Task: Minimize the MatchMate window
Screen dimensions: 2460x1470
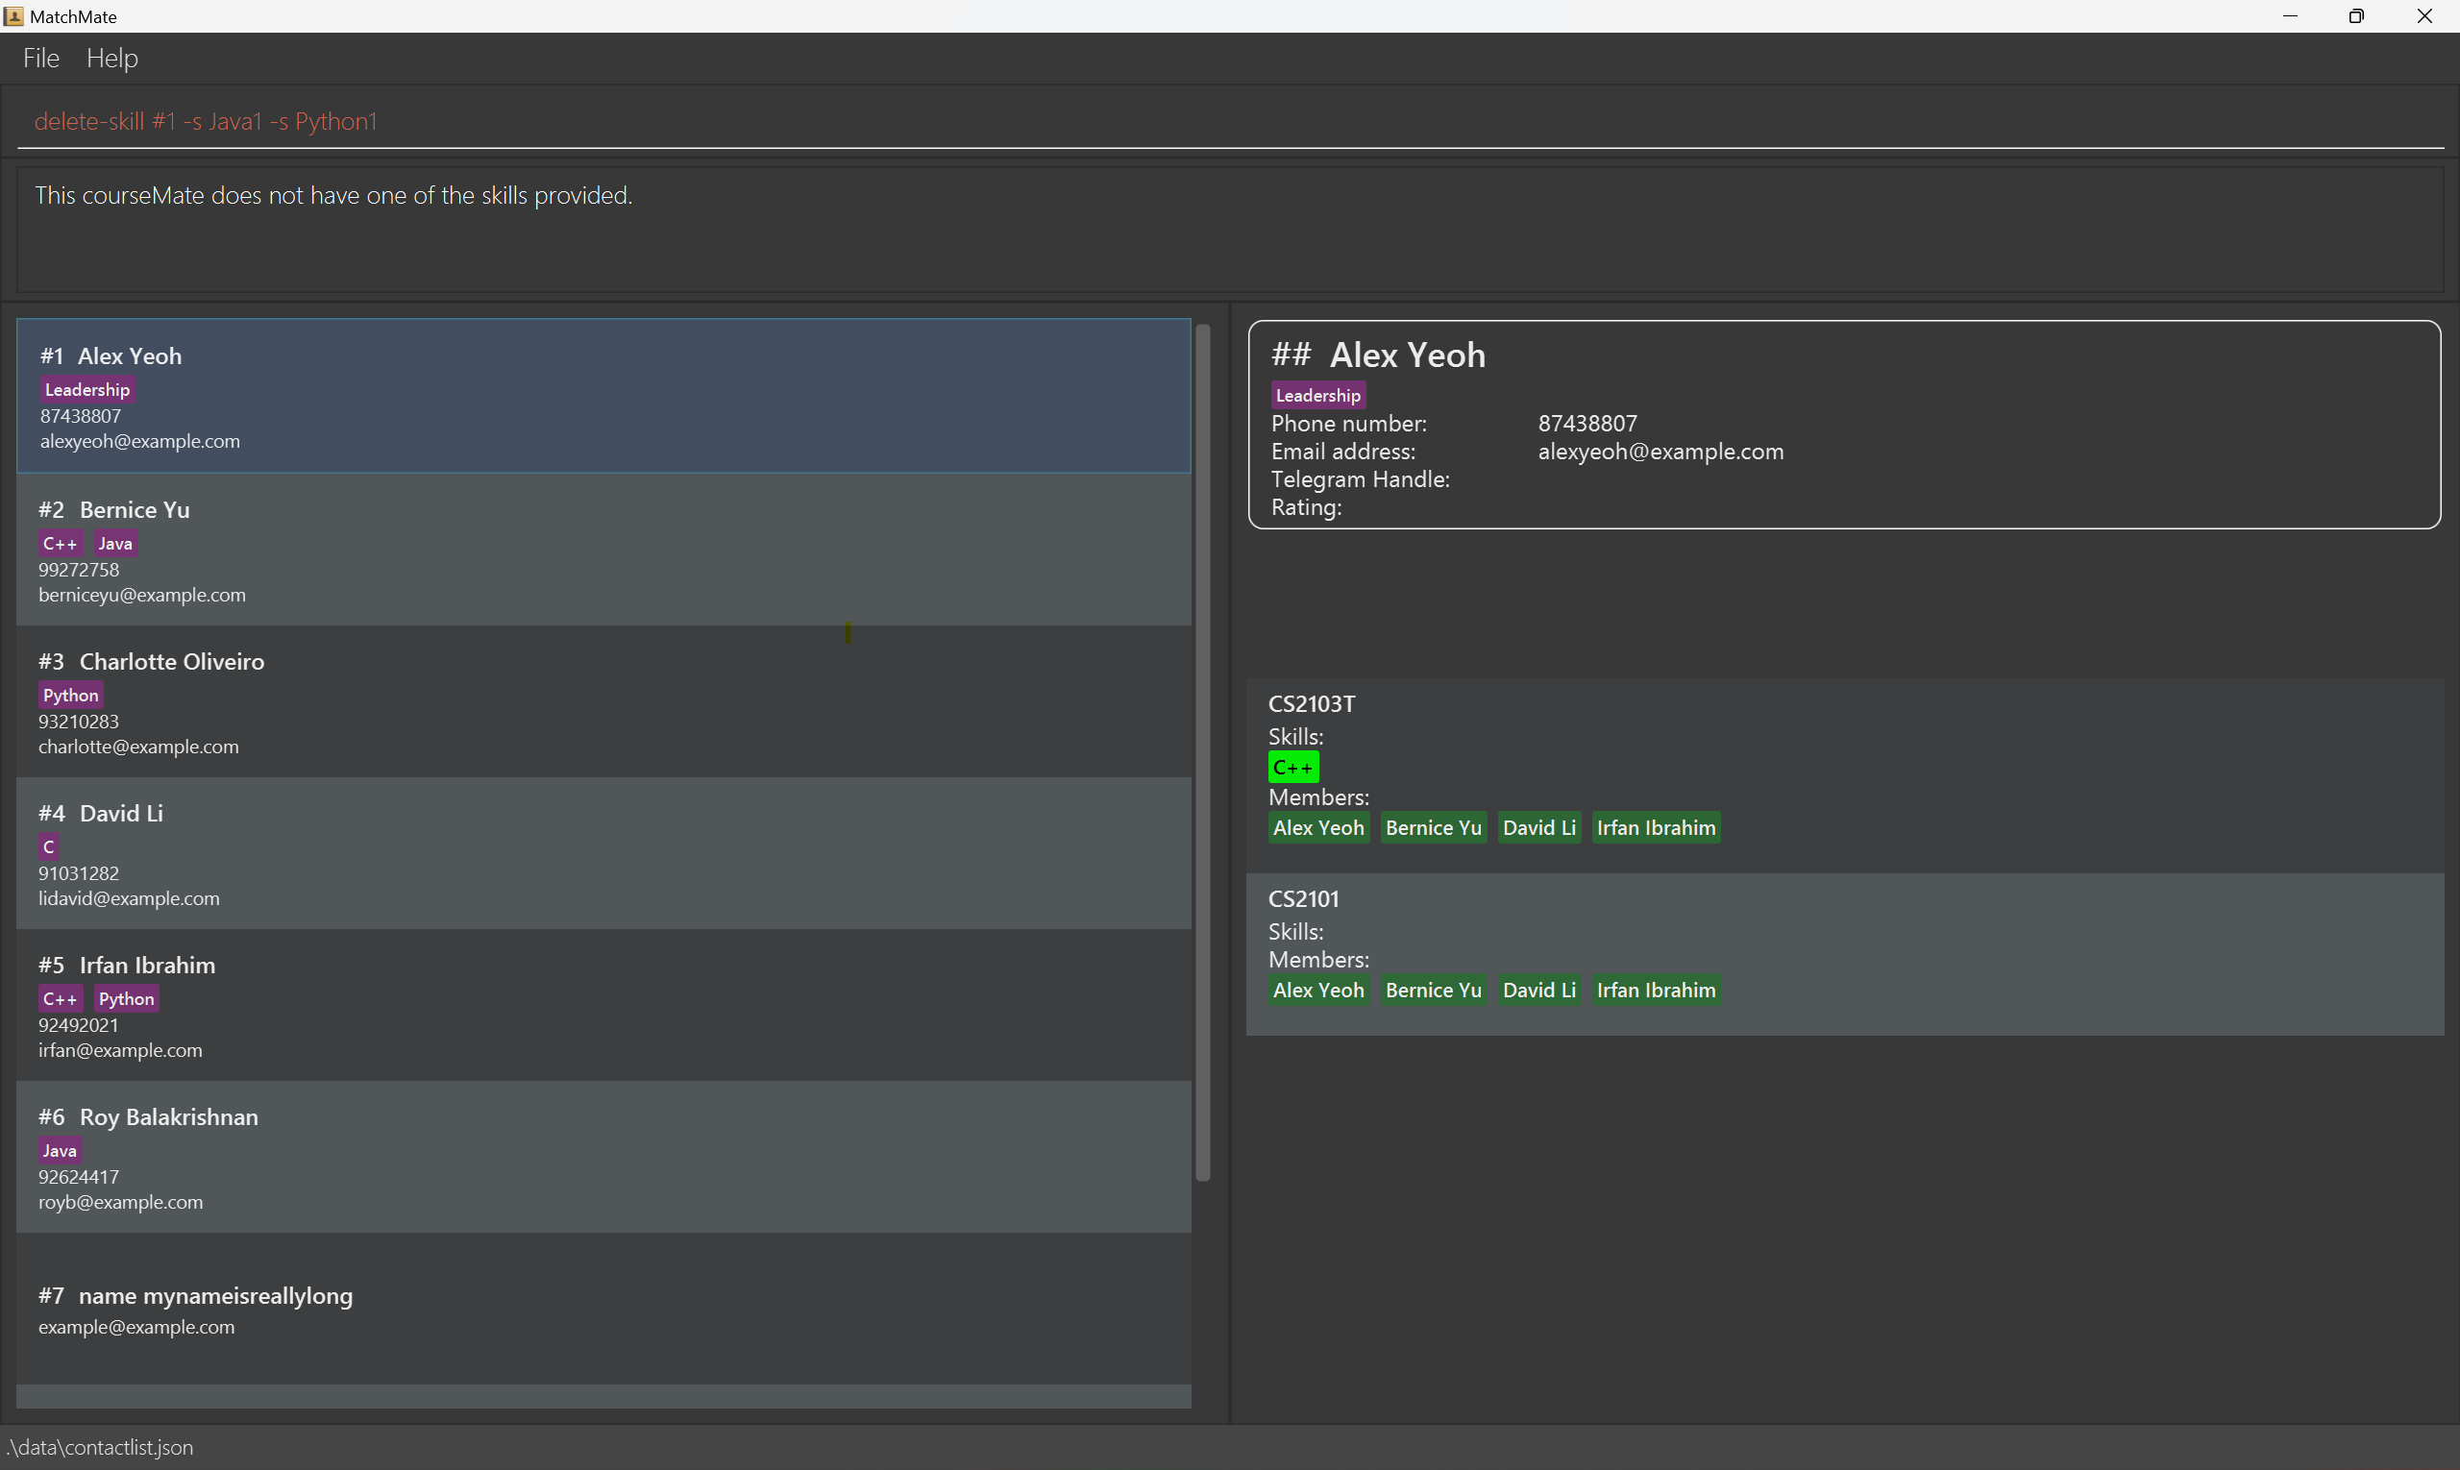Action: [2290, 15]
